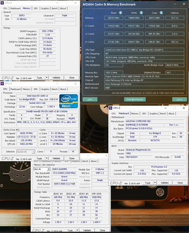Open the CPU tab in the Mainboard CPU-Z window
This screenshot has width=189, height=233.
click(113, 114)
